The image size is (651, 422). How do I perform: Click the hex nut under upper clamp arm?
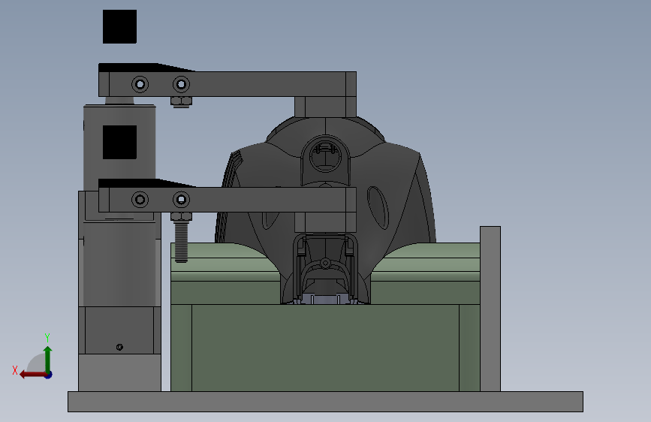pyautogui.click(x=181, y=101)
